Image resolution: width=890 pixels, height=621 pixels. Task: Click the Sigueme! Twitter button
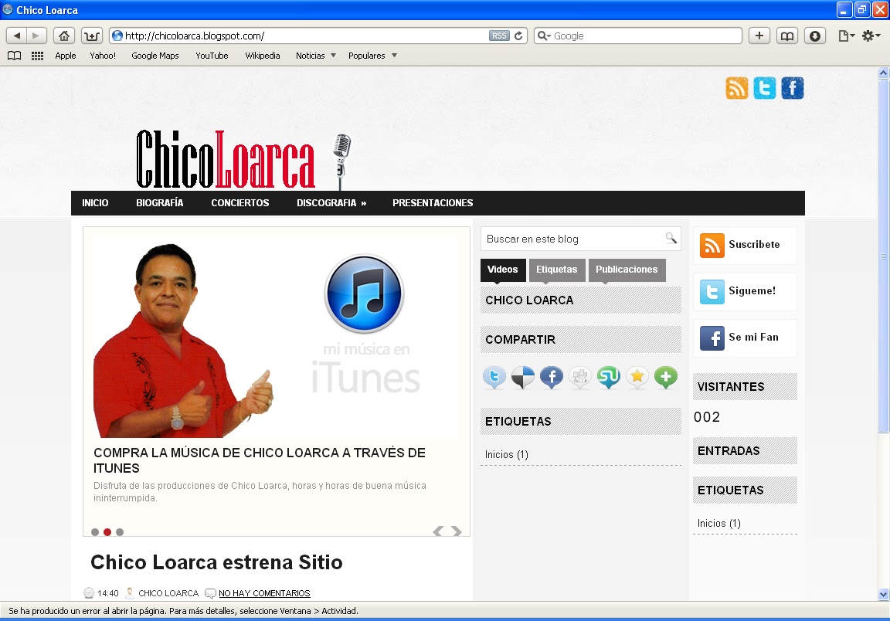click(x=745, y=292)
